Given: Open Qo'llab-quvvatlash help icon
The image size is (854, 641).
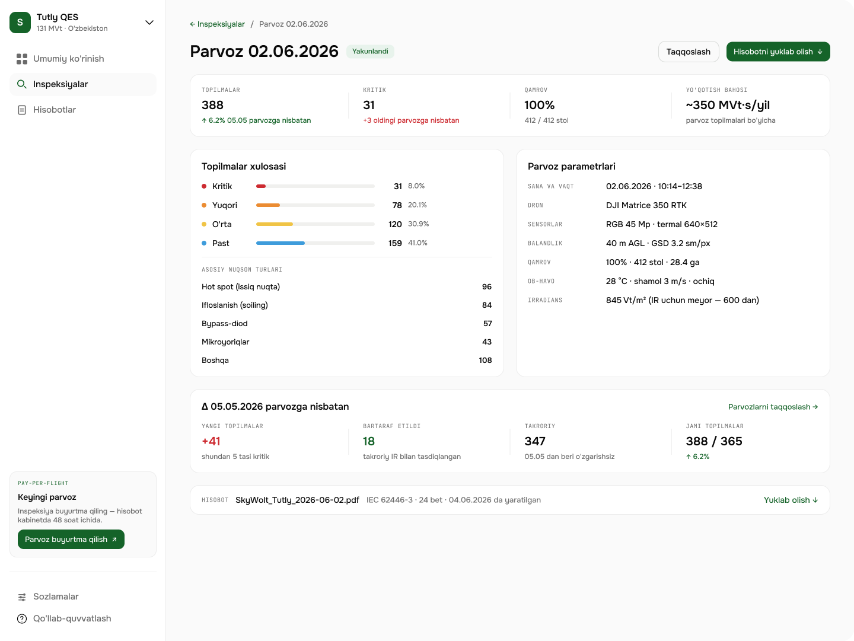Looking at the screenshot, I should 22,619.
